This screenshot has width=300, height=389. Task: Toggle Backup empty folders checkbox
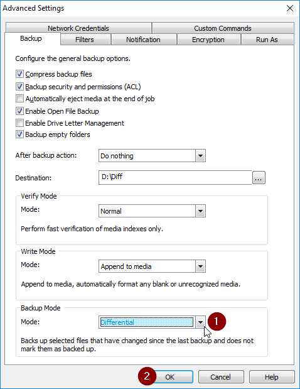click(x=19, y=134)
